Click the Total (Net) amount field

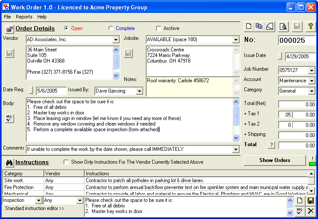pyautogui.click(x=297, y=104)
